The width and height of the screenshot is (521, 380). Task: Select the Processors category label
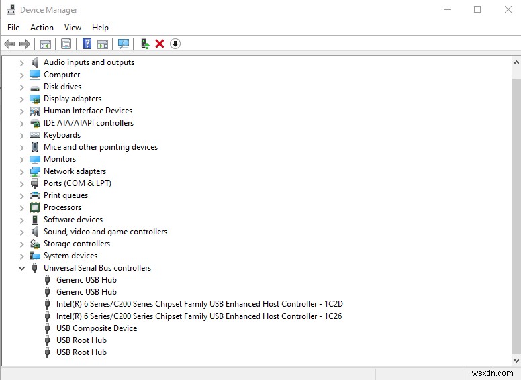(62, 207)
